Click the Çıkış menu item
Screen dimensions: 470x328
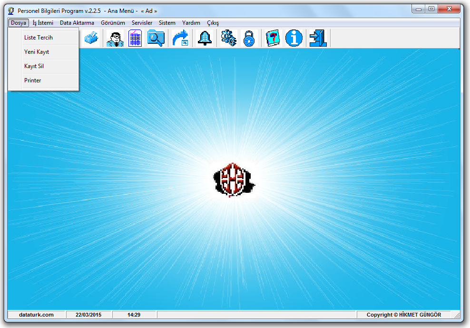[x=213, y=23]
